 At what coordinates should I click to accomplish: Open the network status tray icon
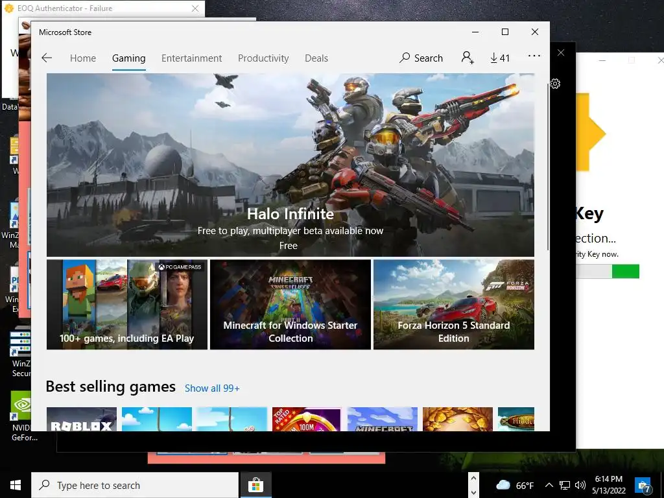click(x=565, y=485)
